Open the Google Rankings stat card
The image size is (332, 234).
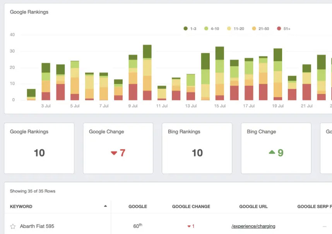[39, 148]
